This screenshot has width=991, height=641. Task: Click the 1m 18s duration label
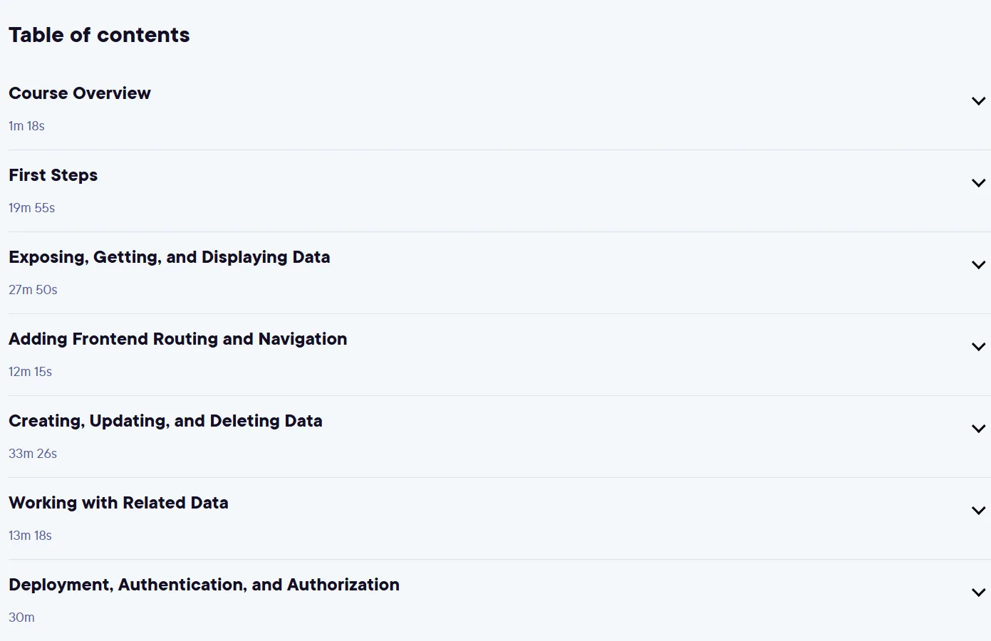tap(26, 126)
